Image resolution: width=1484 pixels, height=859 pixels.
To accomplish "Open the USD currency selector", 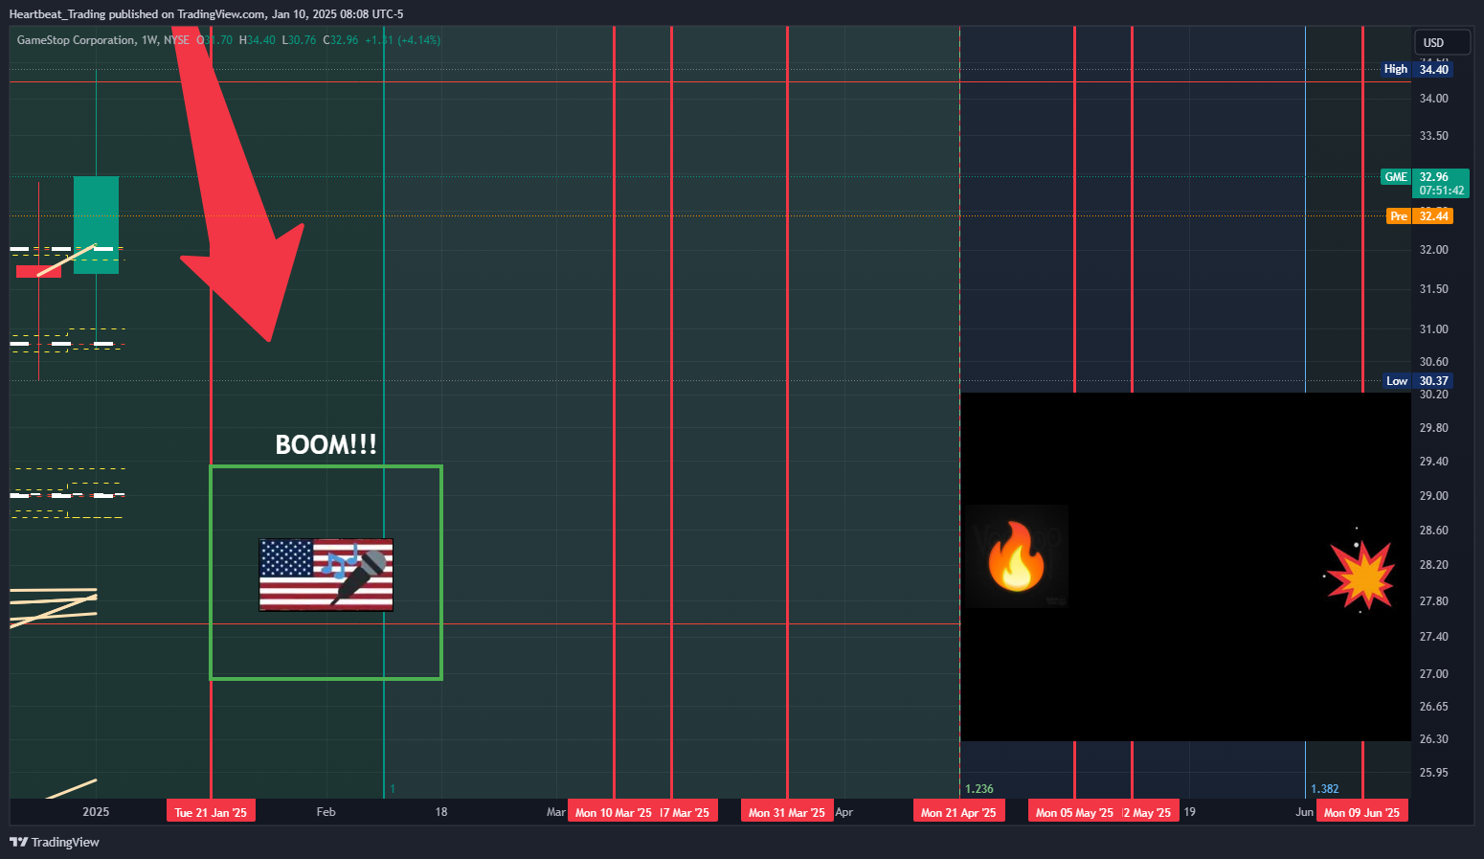I will point(1442,42).
